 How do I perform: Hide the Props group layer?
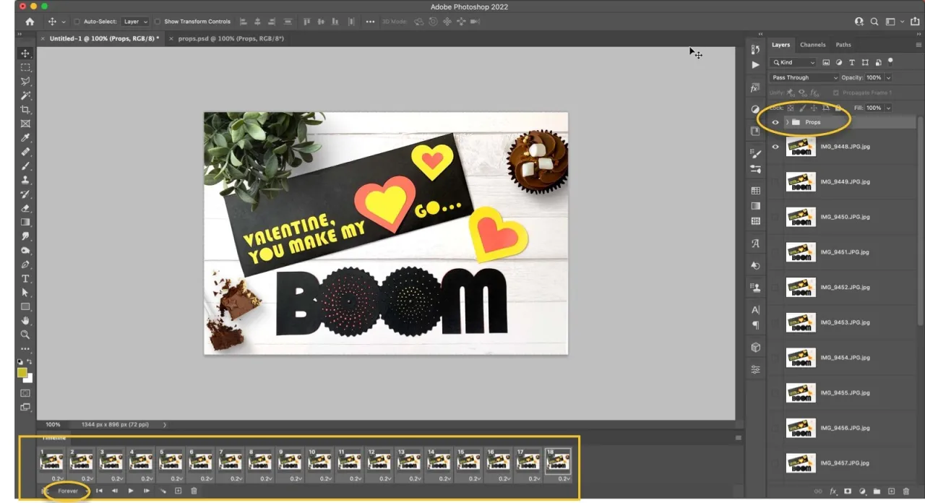[775, 122]
